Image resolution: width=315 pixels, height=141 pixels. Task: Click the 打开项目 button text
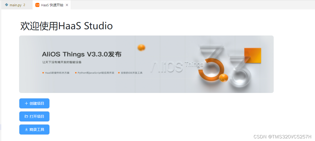pos(37,116)
